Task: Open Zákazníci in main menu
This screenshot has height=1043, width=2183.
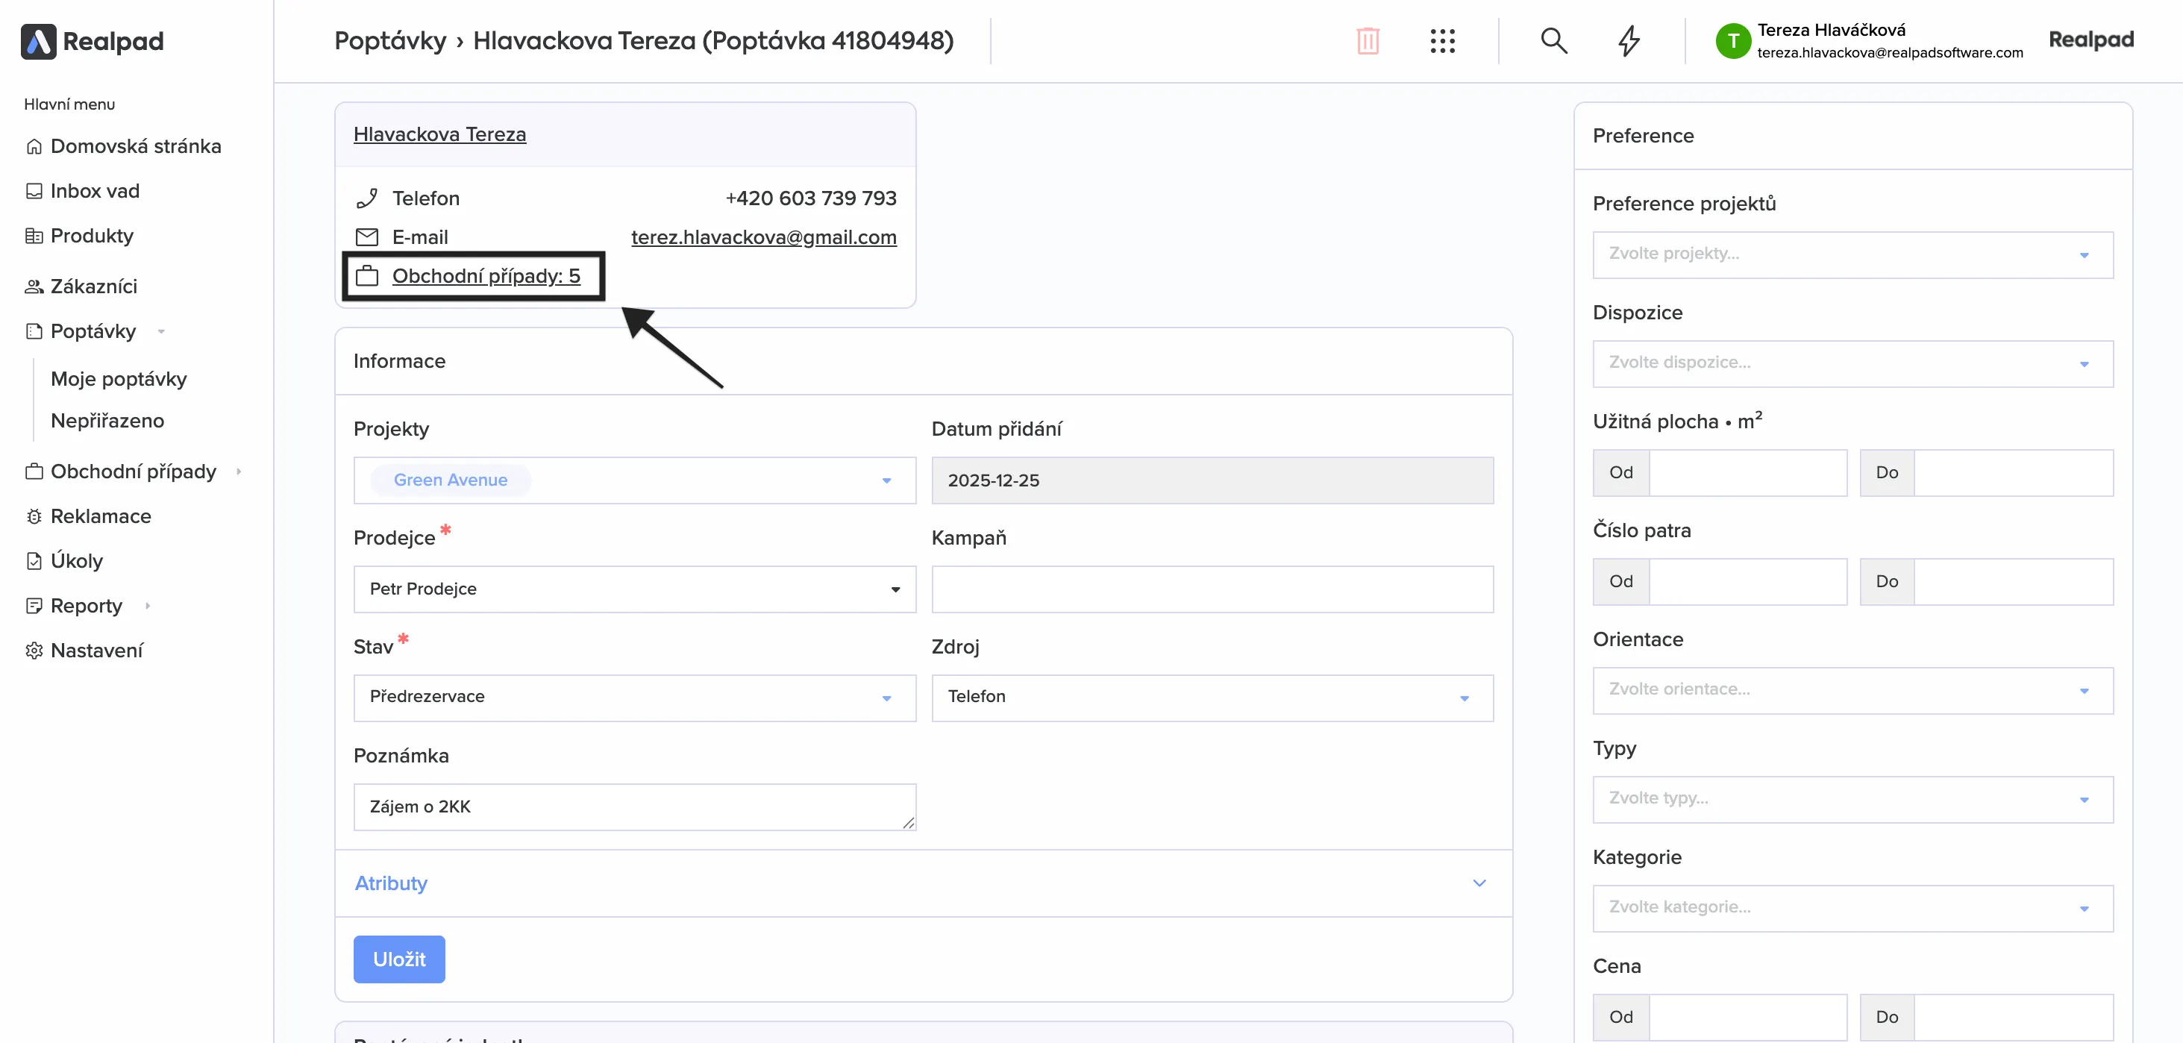Action: coord(93,286)
